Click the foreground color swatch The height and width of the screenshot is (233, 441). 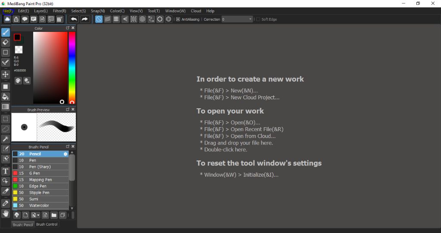[x=17, y=37]
